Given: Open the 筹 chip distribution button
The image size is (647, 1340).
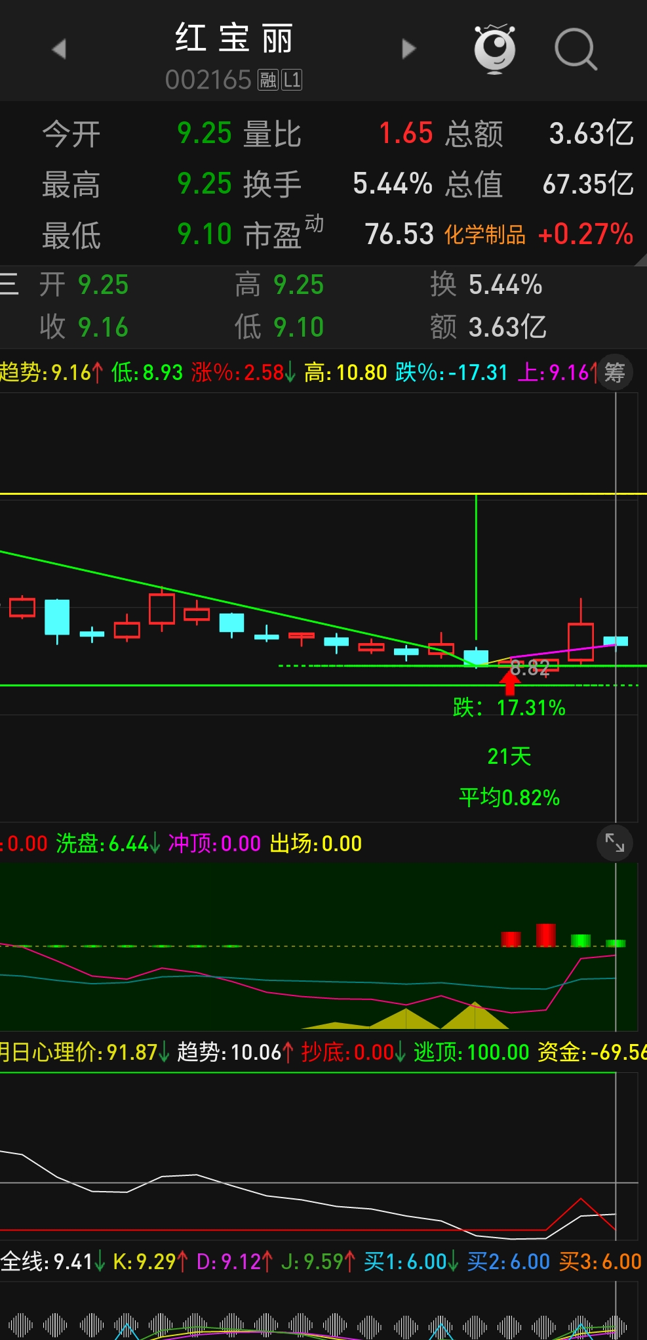Looking at the screenshot, I should pyautogui.click(x=614, y=373).
